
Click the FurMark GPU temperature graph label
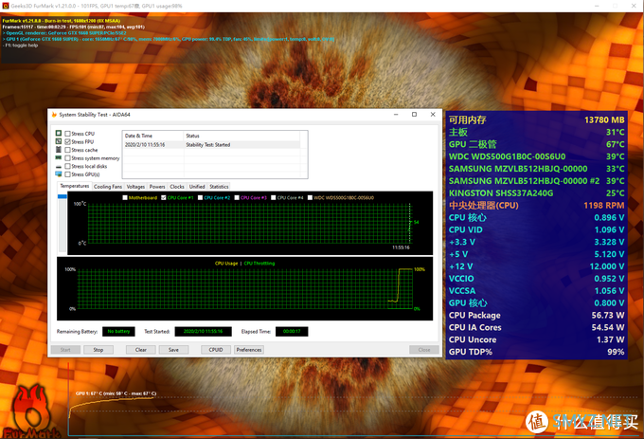tap(116, 393)
